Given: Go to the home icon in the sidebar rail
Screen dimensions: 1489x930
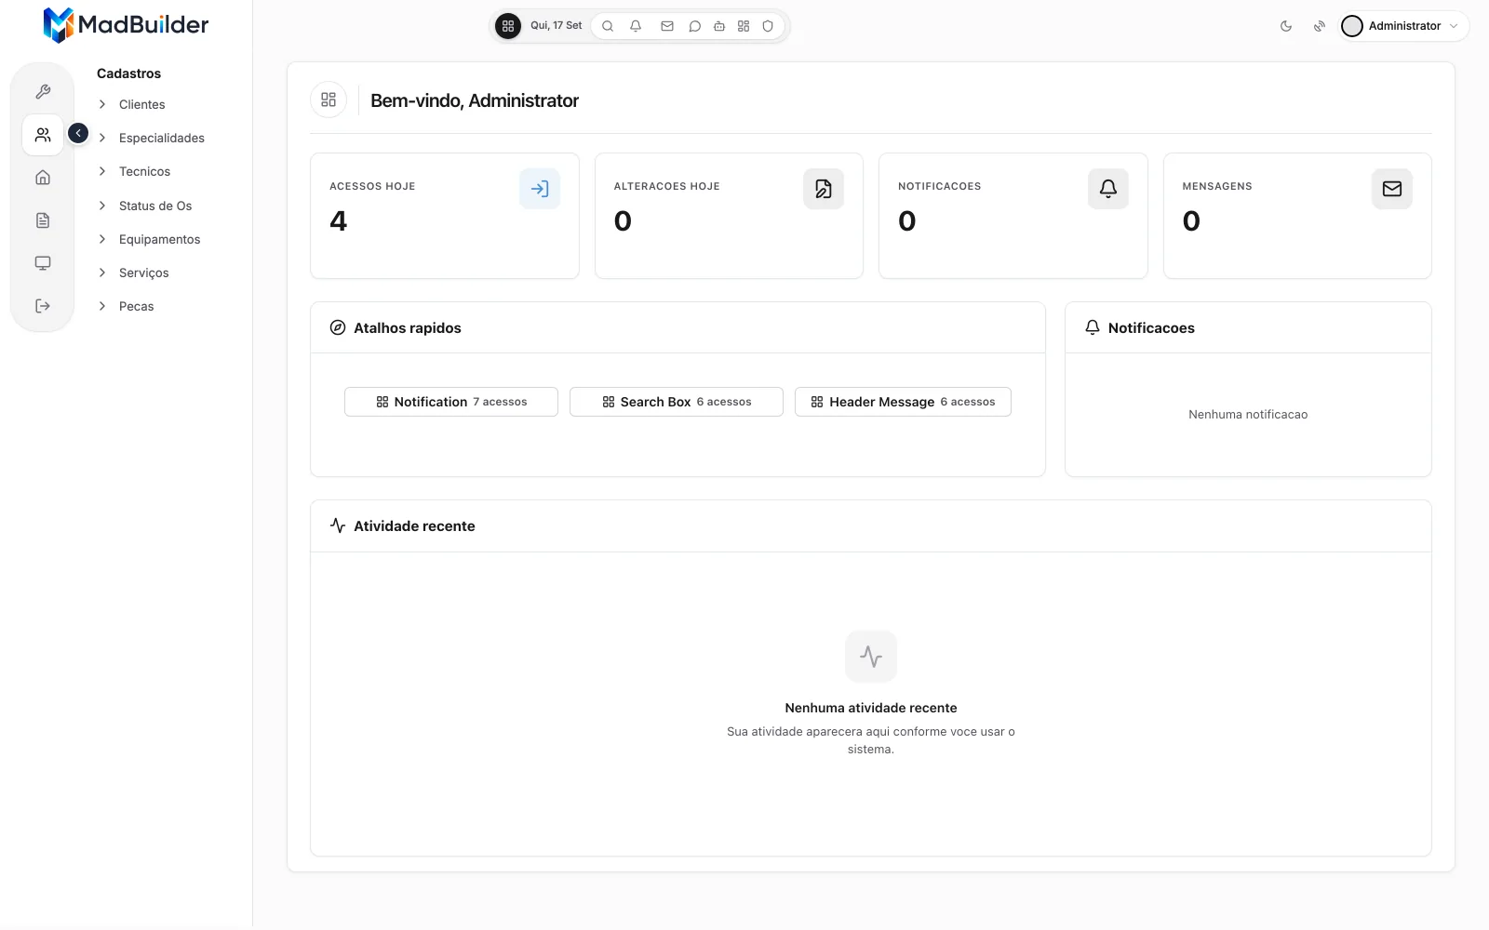Looking at the screenshot, I should pyautogui.click(x=43, y=178).
